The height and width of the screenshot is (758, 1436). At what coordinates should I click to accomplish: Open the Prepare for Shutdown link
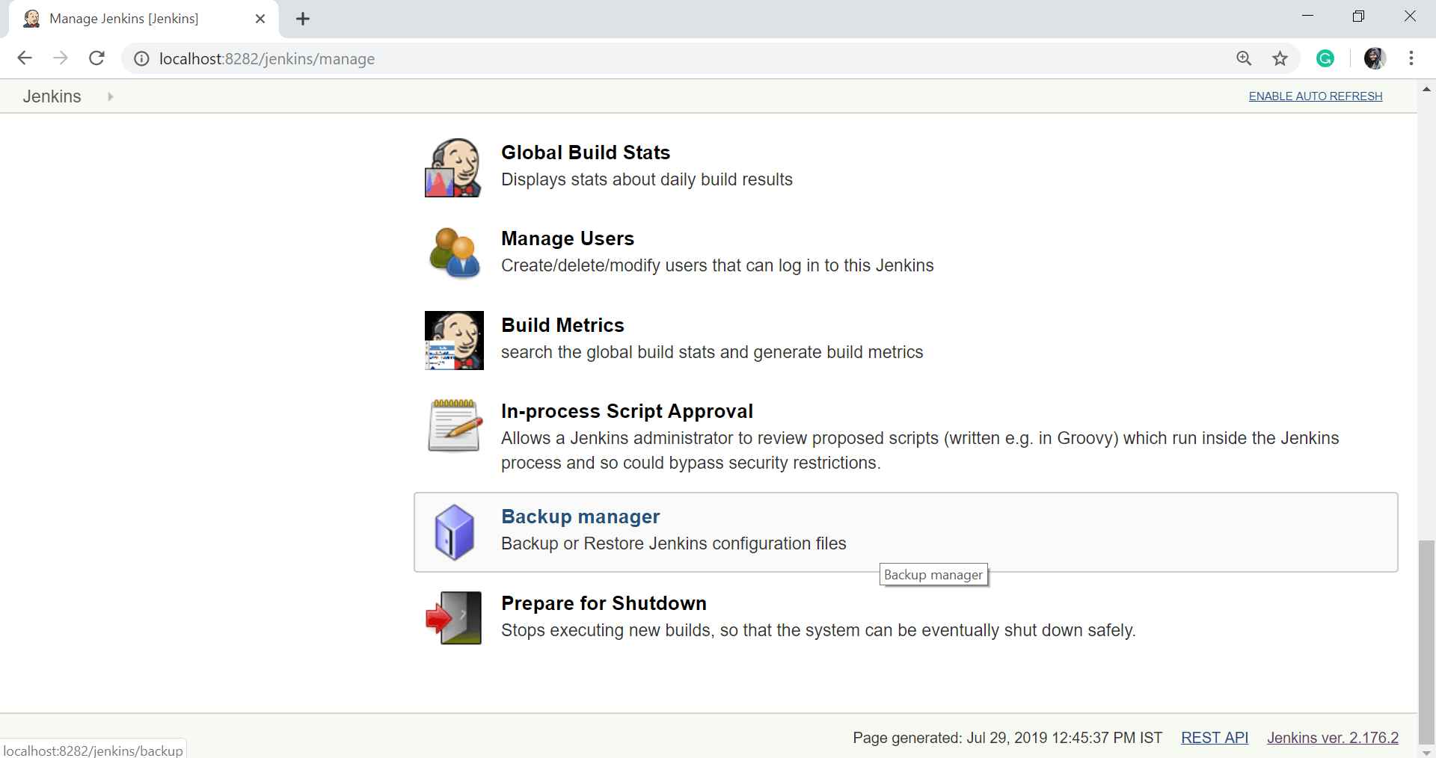pyautogui.click(x=604, y=603)
